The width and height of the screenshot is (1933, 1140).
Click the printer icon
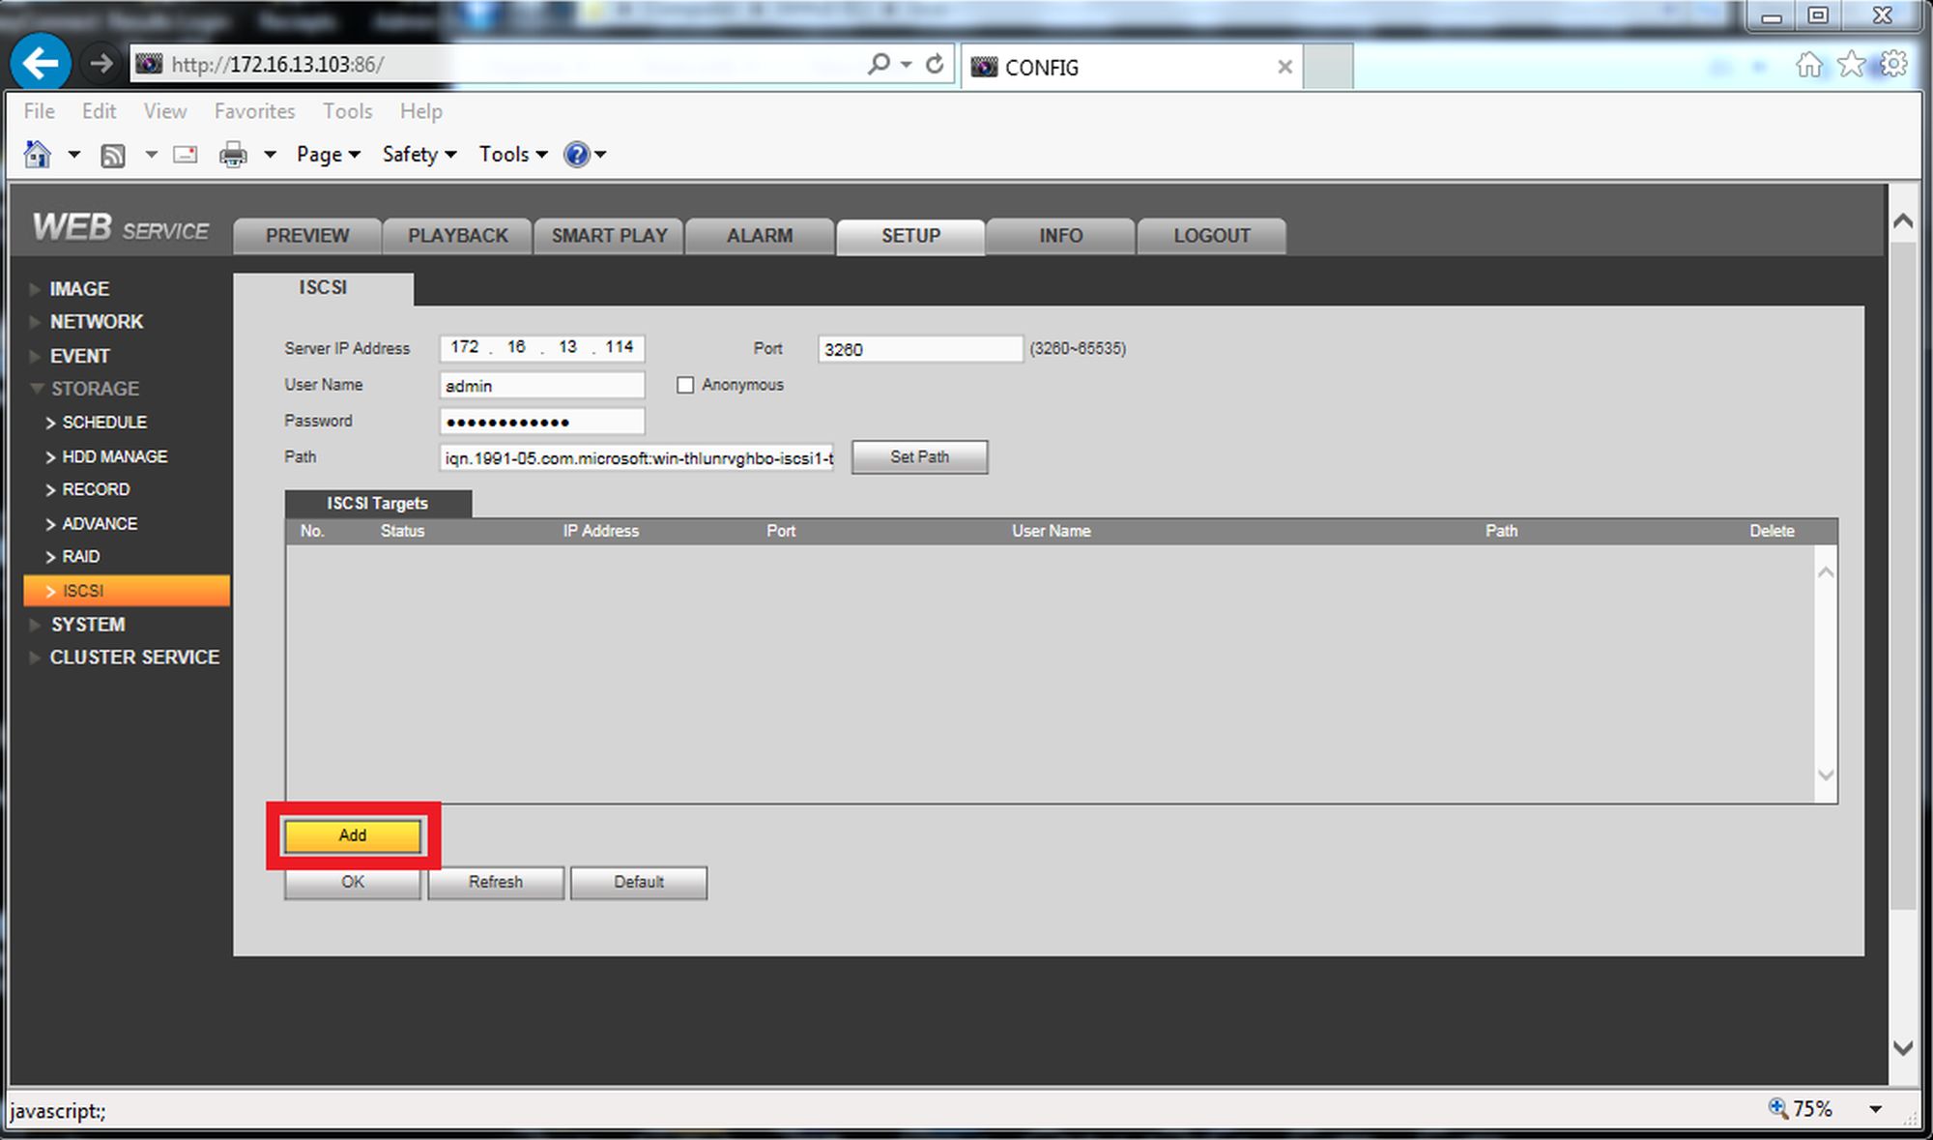pyautogui.click(x=233, y=155)
